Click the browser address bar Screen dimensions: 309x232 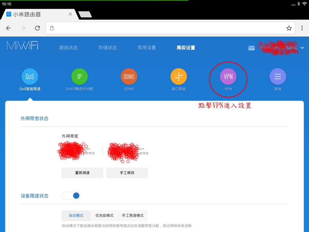(x=170, y=28)
